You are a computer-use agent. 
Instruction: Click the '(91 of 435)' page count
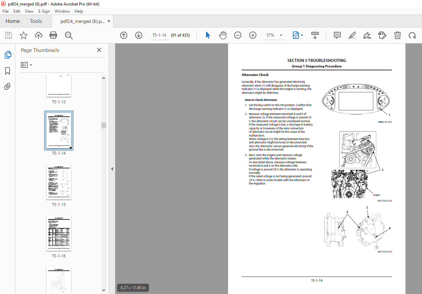(x=180, y=35)
